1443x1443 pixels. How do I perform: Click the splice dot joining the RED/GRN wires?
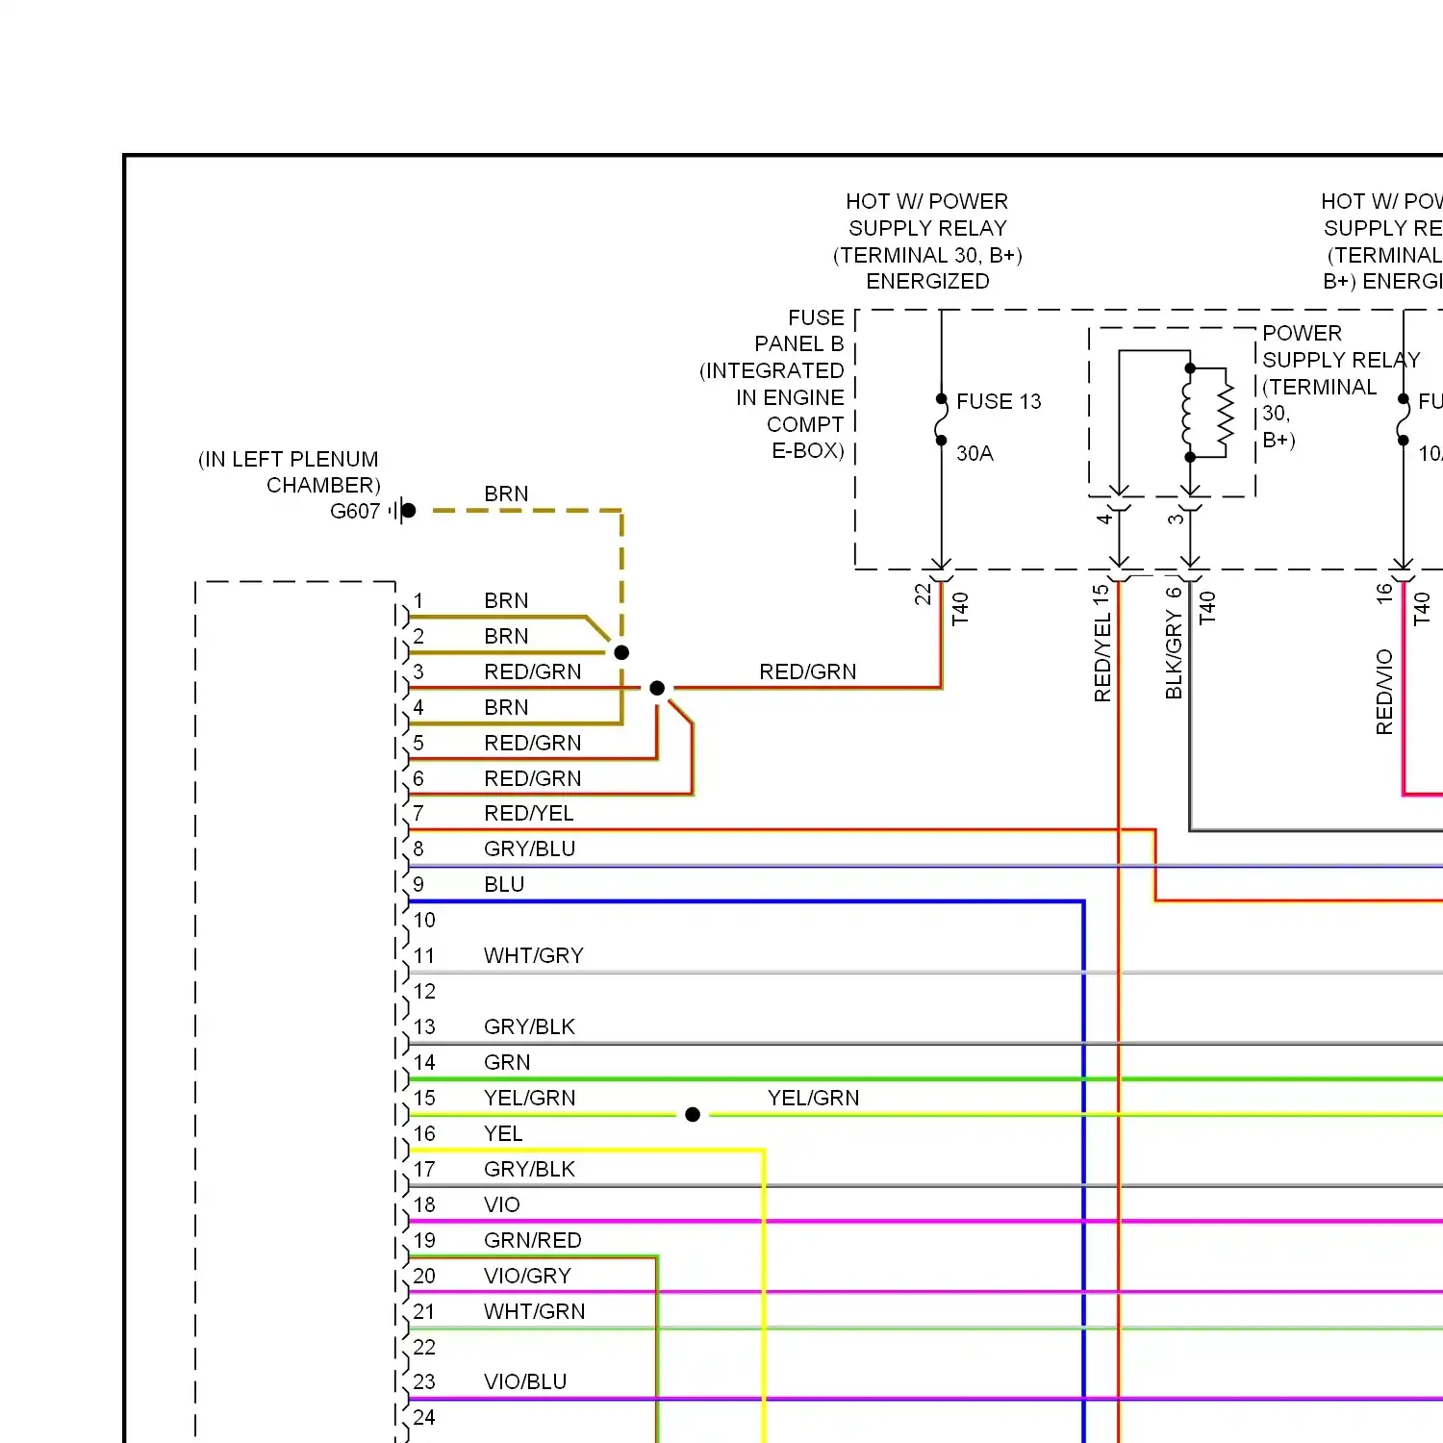pos(657,688)
